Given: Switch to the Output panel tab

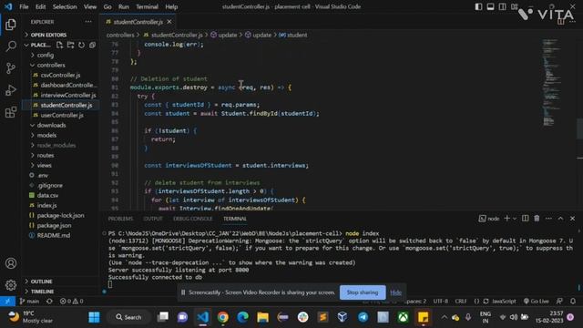Looking at the screenshot, I should 153,219.
